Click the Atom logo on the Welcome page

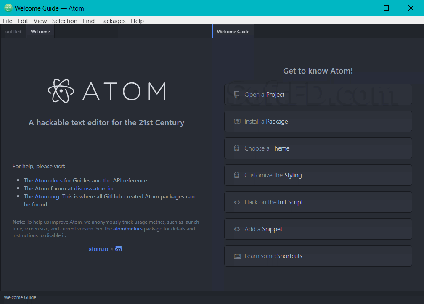107,91
